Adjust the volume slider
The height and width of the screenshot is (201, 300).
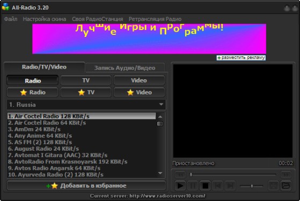coord(252,185)
